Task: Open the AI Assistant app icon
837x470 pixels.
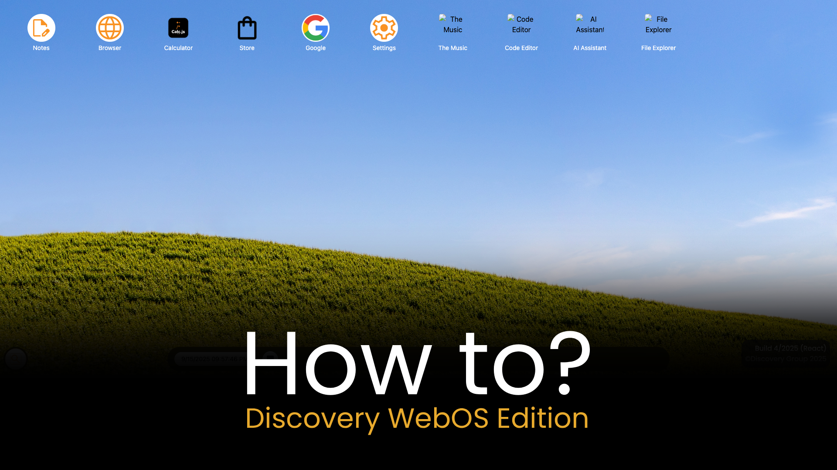Action: [x=589, y=24]
